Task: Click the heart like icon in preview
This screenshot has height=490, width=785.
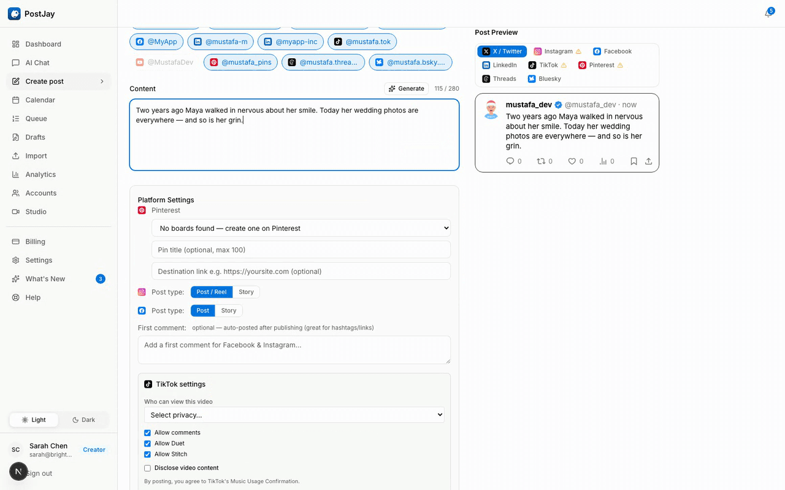Action: (572, 161)
